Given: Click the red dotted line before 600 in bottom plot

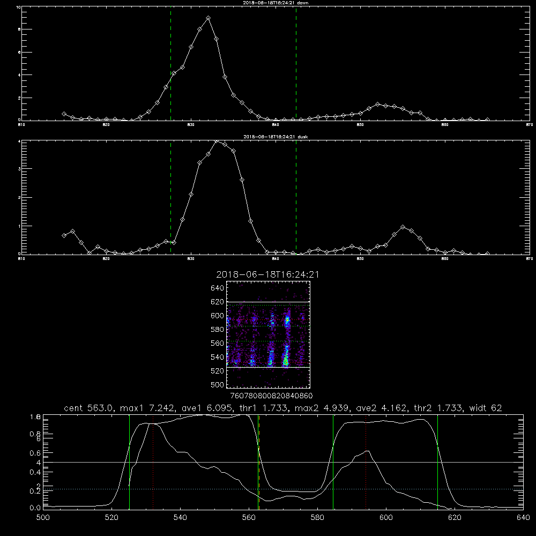Looking at the screenshot, I should 366,462.
